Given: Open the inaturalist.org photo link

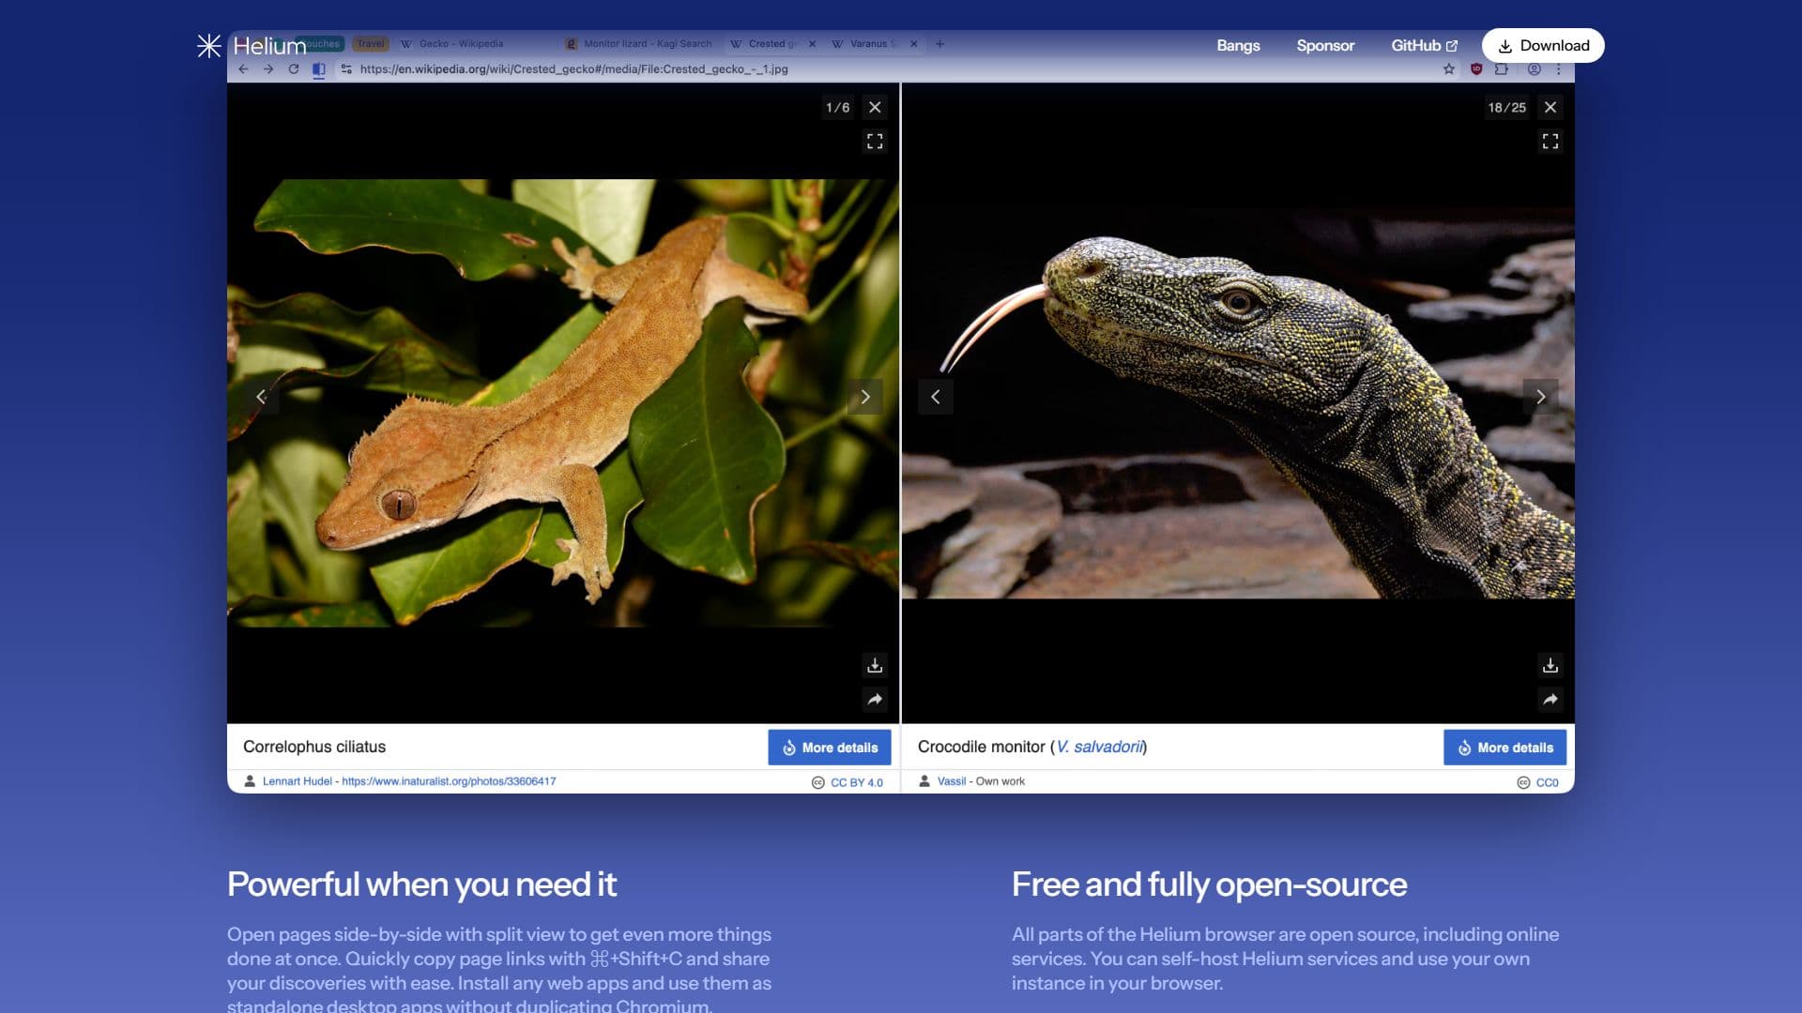Looking at the screenshot, I should [449, 781].
